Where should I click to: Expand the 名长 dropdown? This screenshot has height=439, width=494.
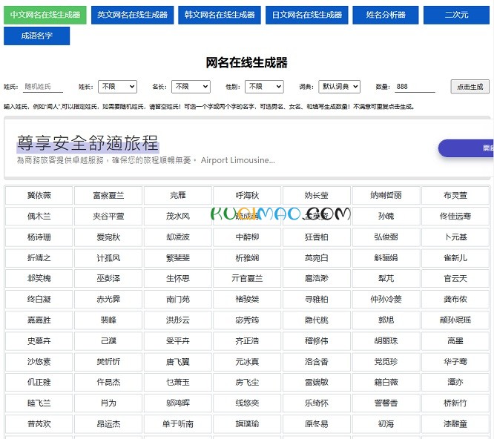click(x=191, y=87)
